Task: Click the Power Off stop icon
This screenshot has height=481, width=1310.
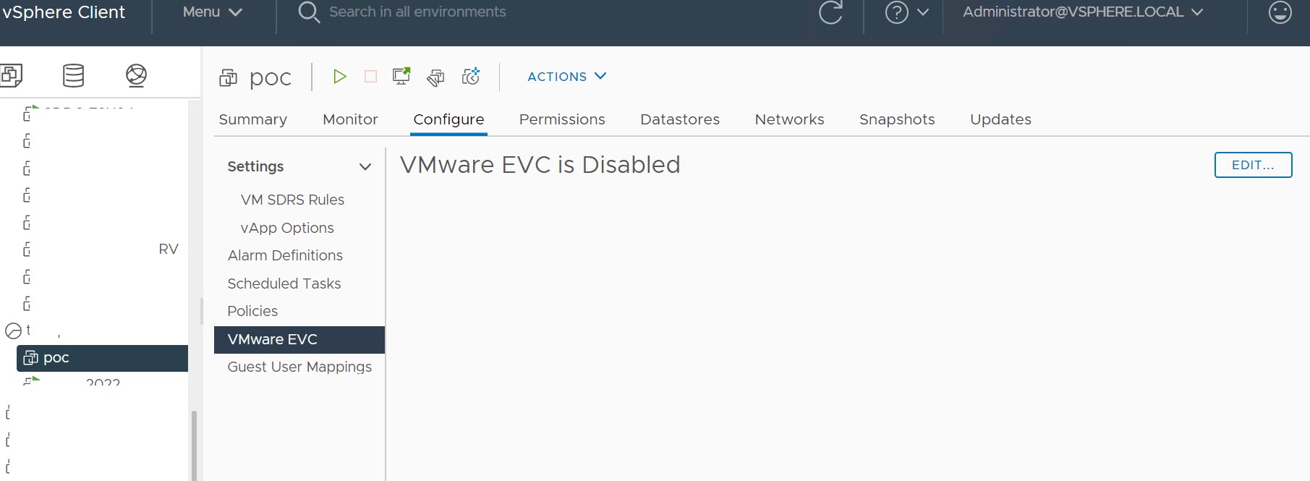Action: coord(370,77)
